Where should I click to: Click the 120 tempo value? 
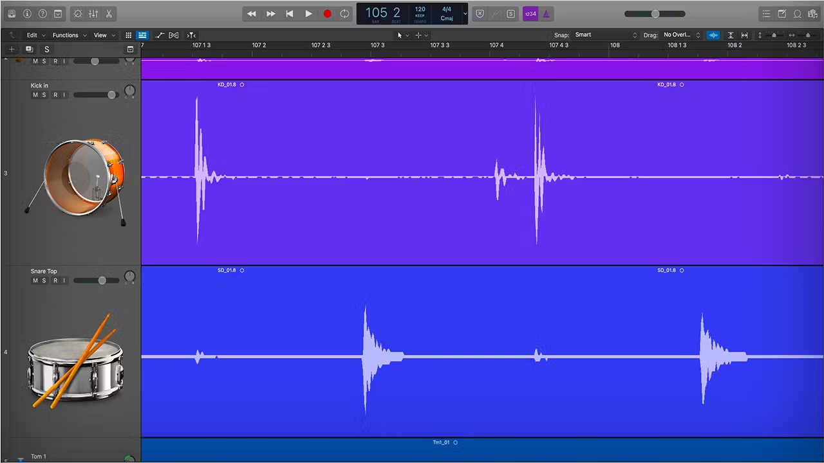[x=420, y=10]
